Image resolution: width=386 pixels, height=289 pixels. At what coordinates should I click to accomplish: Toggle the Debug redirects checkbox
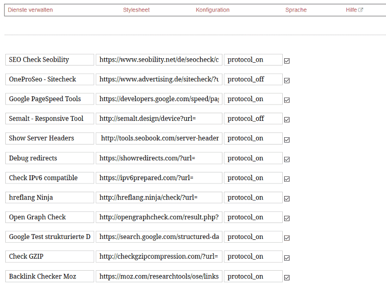pos(287,159)
